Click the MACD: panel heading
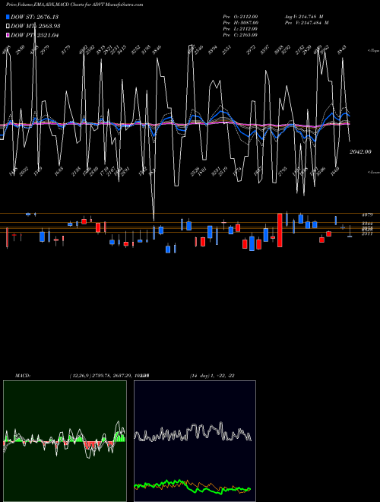Image resolution: width=380 pixels, height=502 pixels. (23, 376)
